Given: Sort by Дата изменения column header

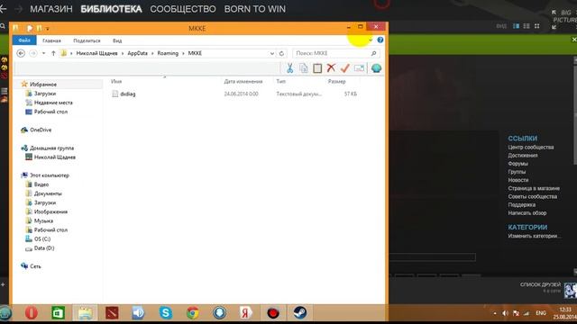Looking at the screenshot, I should pyautogui.click(x=243, y=82).
